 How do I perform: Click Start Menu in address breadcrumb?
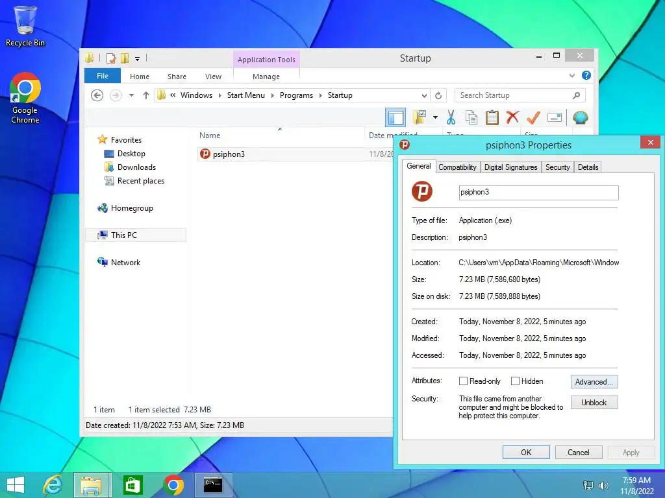click(x=245, y=95)
